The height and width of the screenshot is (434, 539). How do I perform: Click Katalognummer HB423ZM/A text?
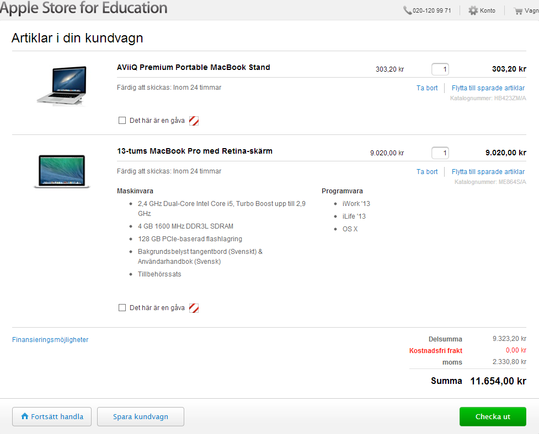coord(488,98)
